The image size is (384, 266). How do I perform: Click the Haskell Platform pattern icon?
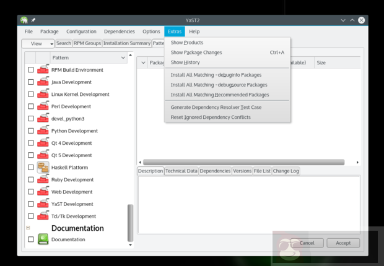point(43,167)
